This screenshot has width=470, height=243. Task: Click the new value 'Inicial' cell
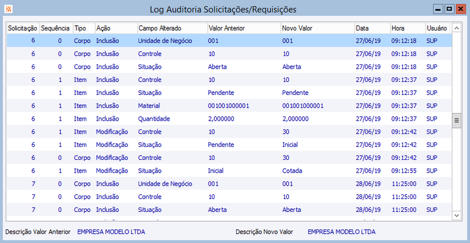click(x=290, y=145)
